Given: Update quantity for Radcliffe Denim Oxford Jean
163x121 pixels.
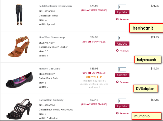Looking at the screenshot, I should (x=122, y=12).
